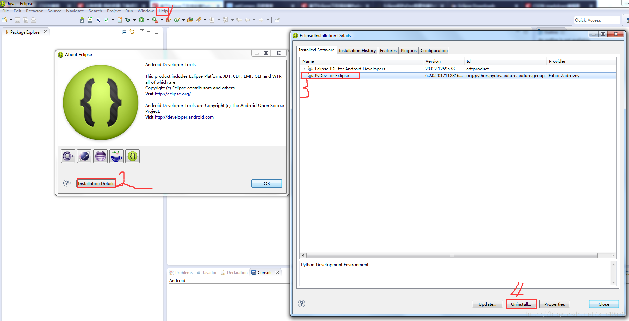
Task: Open the Help menu
Action: 163,11
